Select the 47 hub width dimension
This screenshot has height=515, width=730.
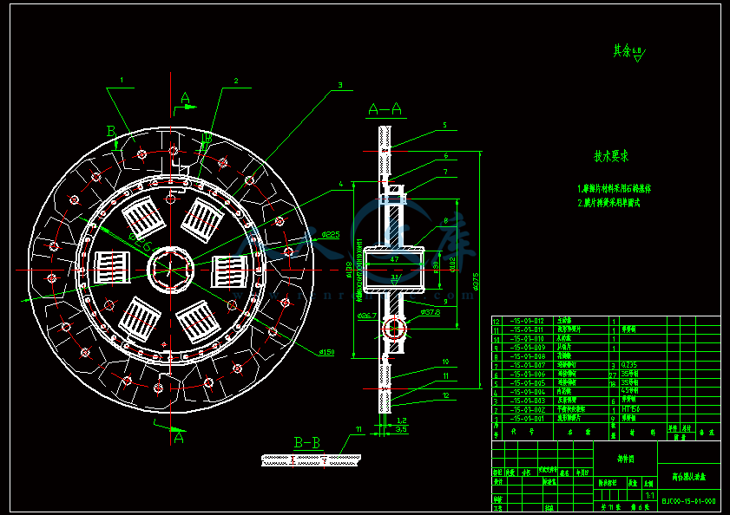pyautogui.click(x=394, y=259)
